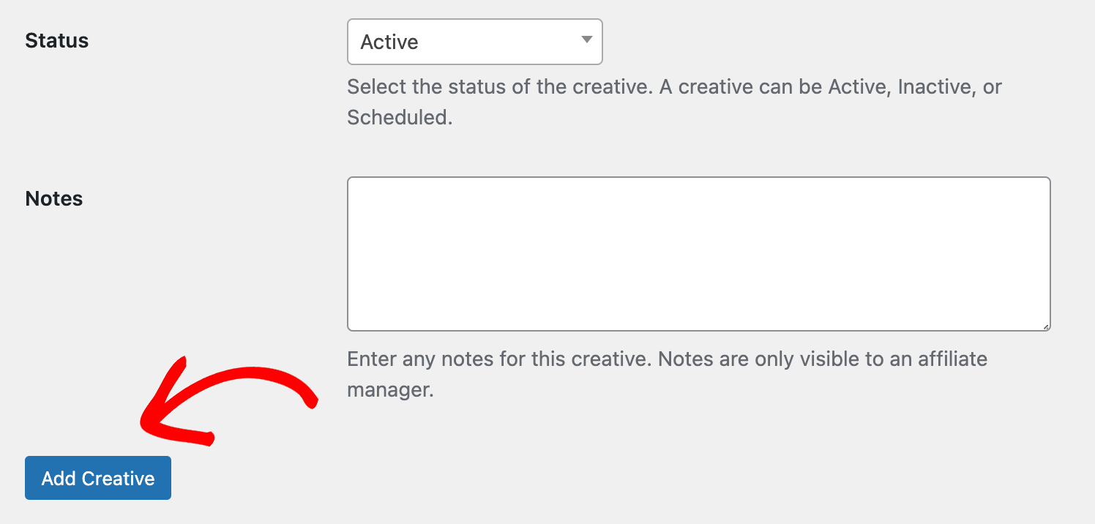Viewport: 1095px width, 524px height.
Task: Click 'Select the status of the creative' text
Action: pos(498,87)
